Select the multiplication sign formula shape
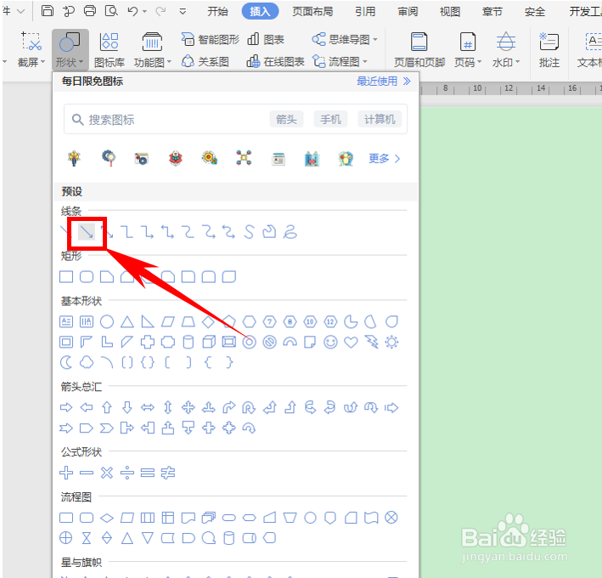 (107, 473)
